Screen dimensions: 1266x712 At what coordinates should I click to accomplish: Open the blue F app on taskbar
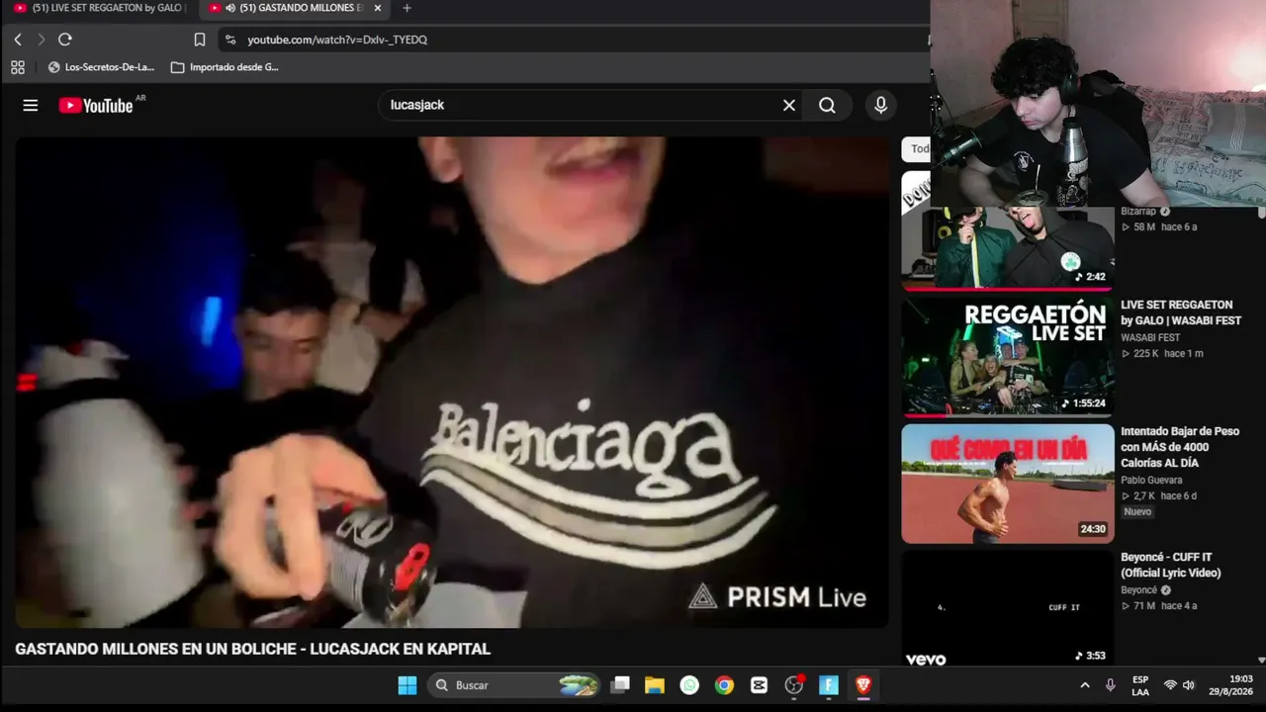[829, 685]
